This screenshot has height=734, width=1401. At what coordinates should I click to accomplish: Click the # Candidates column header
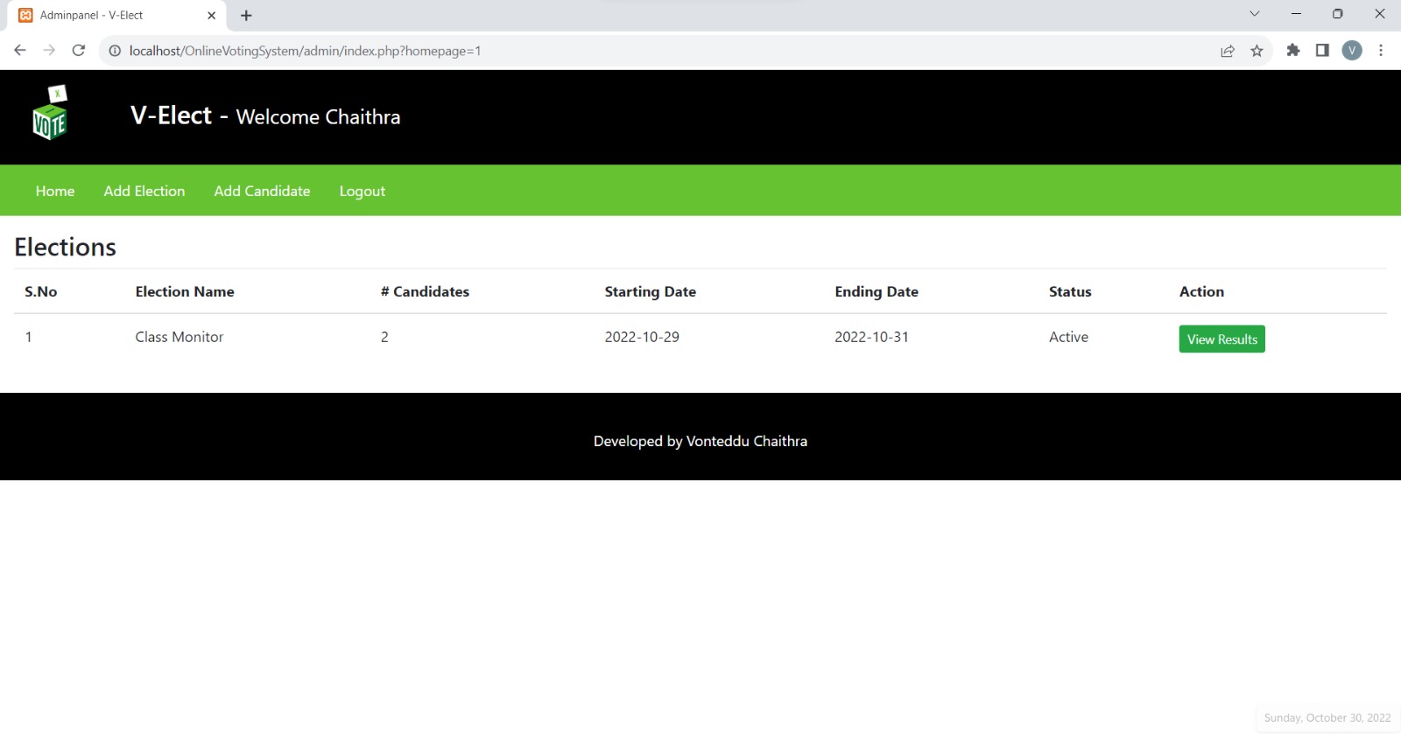[x=425, y=291]
